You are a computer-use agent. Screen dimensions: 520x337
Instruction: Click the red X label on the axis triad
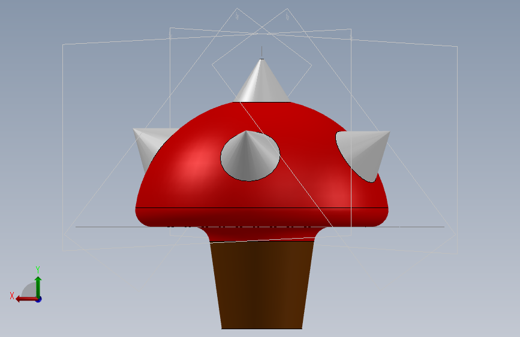point(12,296)
